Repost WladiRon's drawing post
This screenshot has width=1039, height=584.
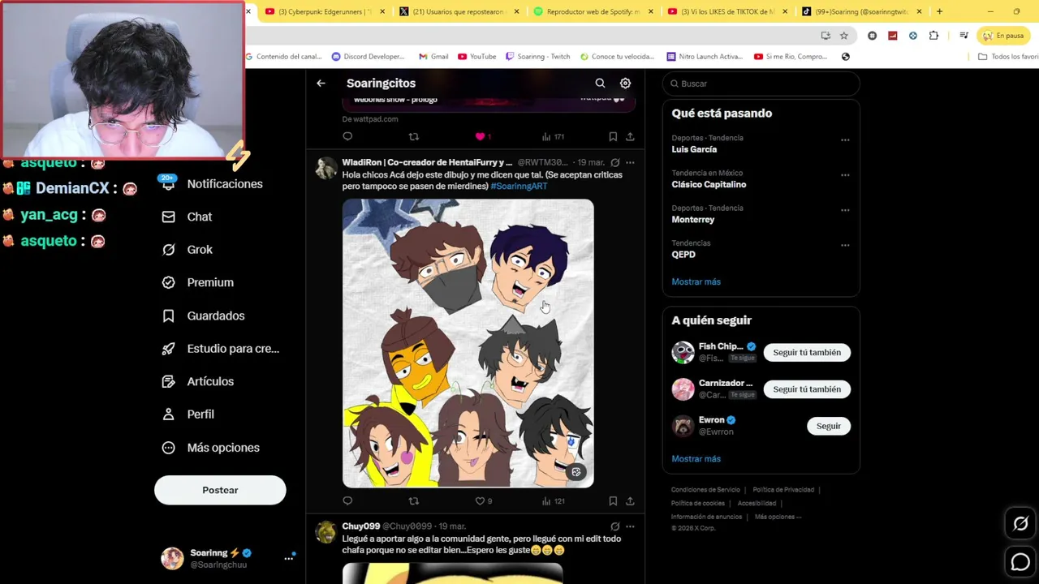tap(413, 501)
